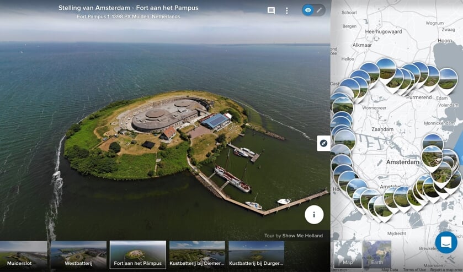
Task: Click the Schoorl map label
Action: pyautogui.click(x=349, y=12)
